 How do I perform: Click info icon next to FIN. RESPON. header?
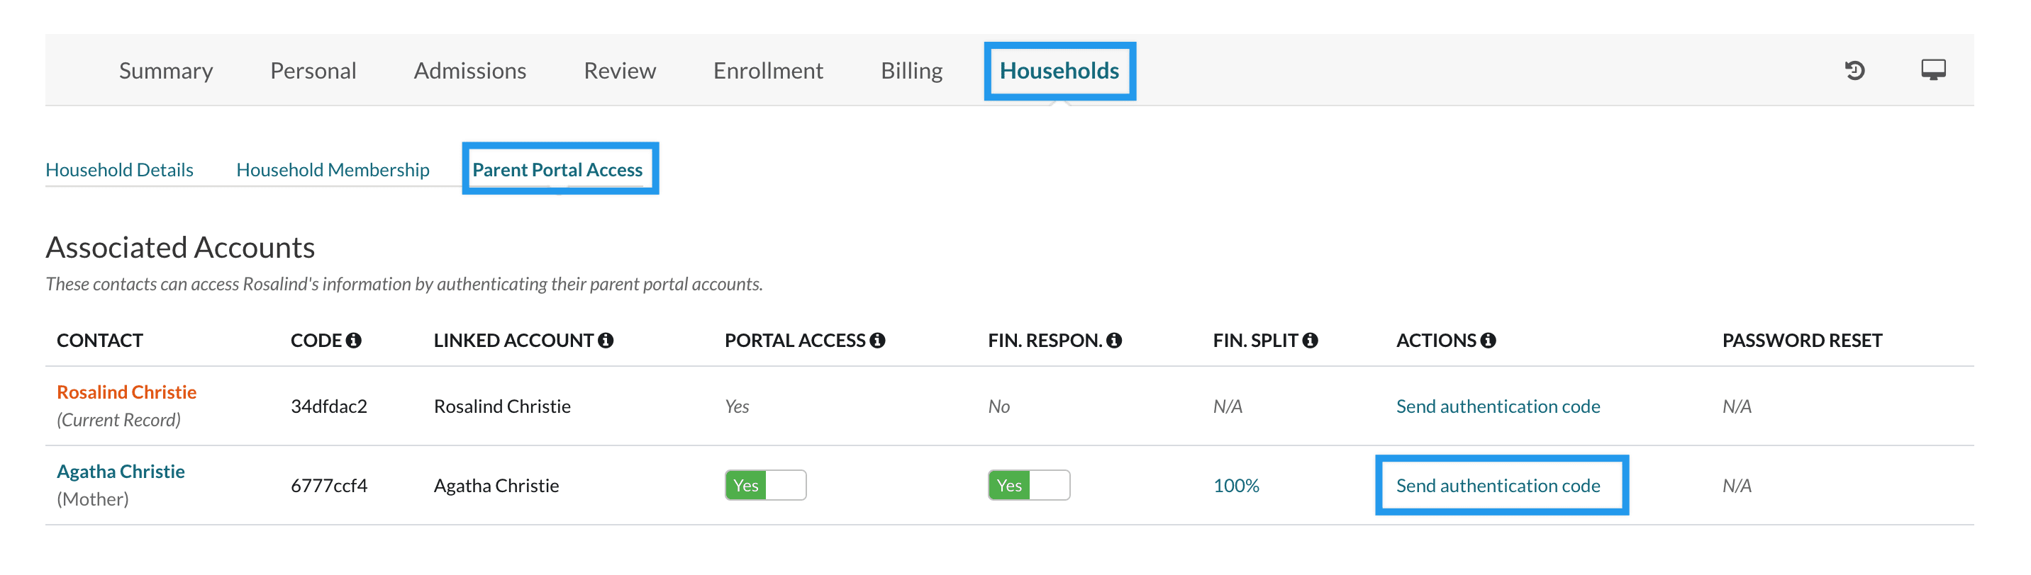[x=1113, y=341]
